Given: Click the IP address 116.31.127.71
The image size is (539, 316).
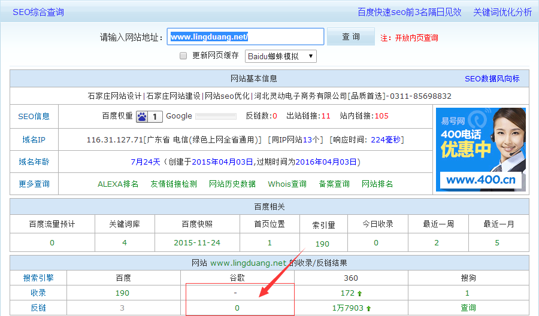Looking at the screenshot, I should (114, 140).
